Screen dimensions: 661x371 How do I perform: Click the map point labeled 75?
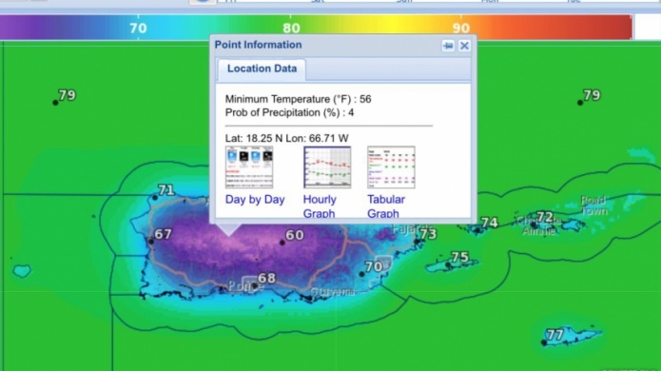[448, 264]
